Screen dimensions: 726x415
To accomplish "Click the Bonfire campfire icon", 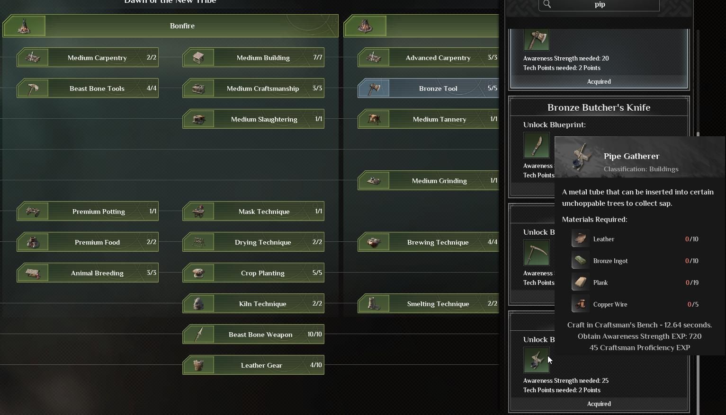I will pyautogui.click(x=24, y=26).
